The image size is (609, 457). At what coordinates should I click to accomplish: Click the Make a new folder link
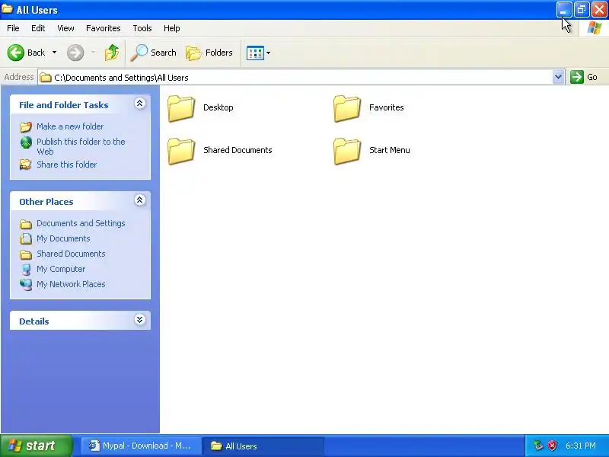[70, 126]
